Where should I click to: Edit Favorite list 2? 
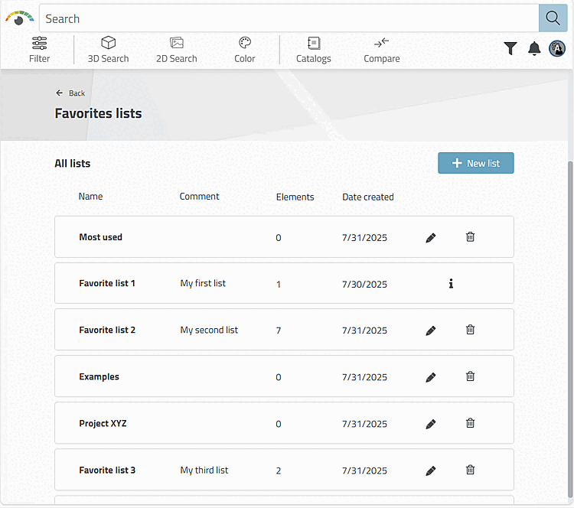tap(430, 331)
